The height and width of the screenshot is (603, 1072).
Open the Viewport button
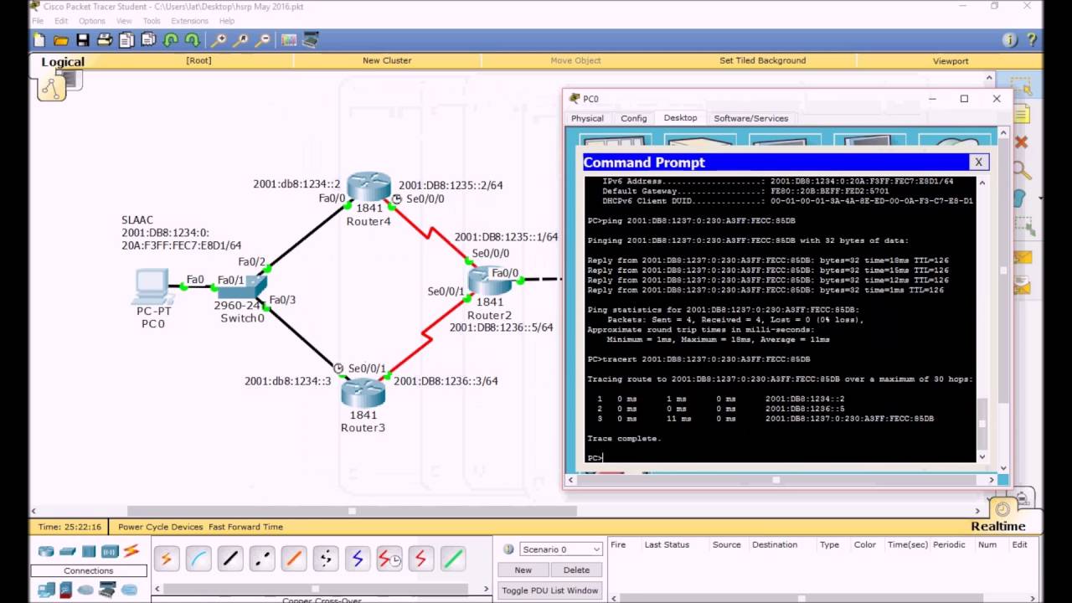tap(951, 60)
